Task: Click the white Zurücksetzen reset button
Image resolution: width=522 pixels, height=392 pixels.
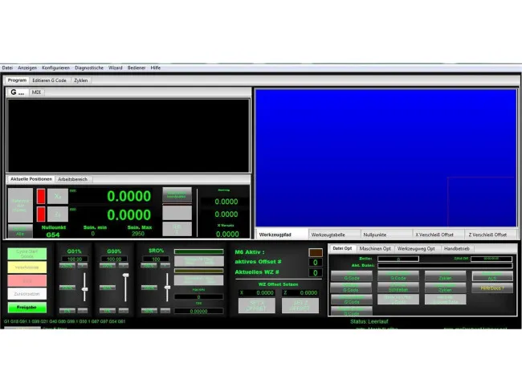Action: [27, 294]
